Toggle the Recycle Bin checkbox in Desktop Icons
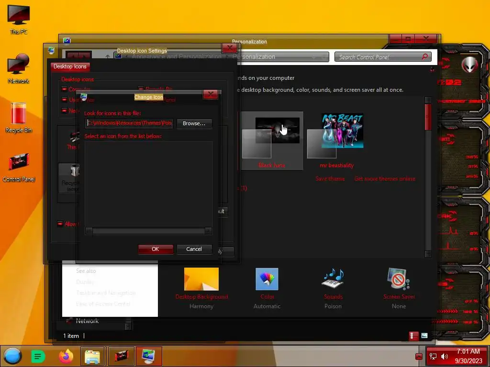 (x=141, y=89)
